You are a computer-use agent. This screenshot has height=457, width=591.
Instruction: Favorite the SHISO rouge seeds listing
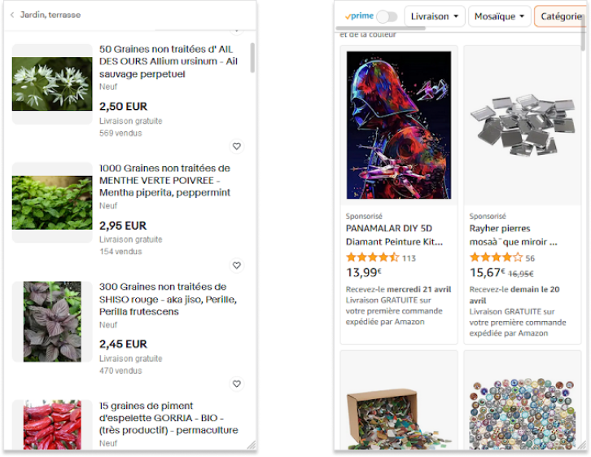[237, 384]
